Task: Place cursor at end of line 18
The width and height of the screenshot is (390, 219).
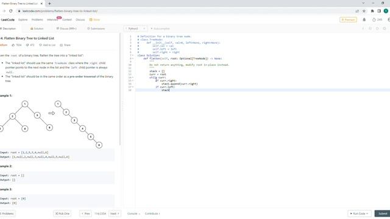Action: coord(169,90)
